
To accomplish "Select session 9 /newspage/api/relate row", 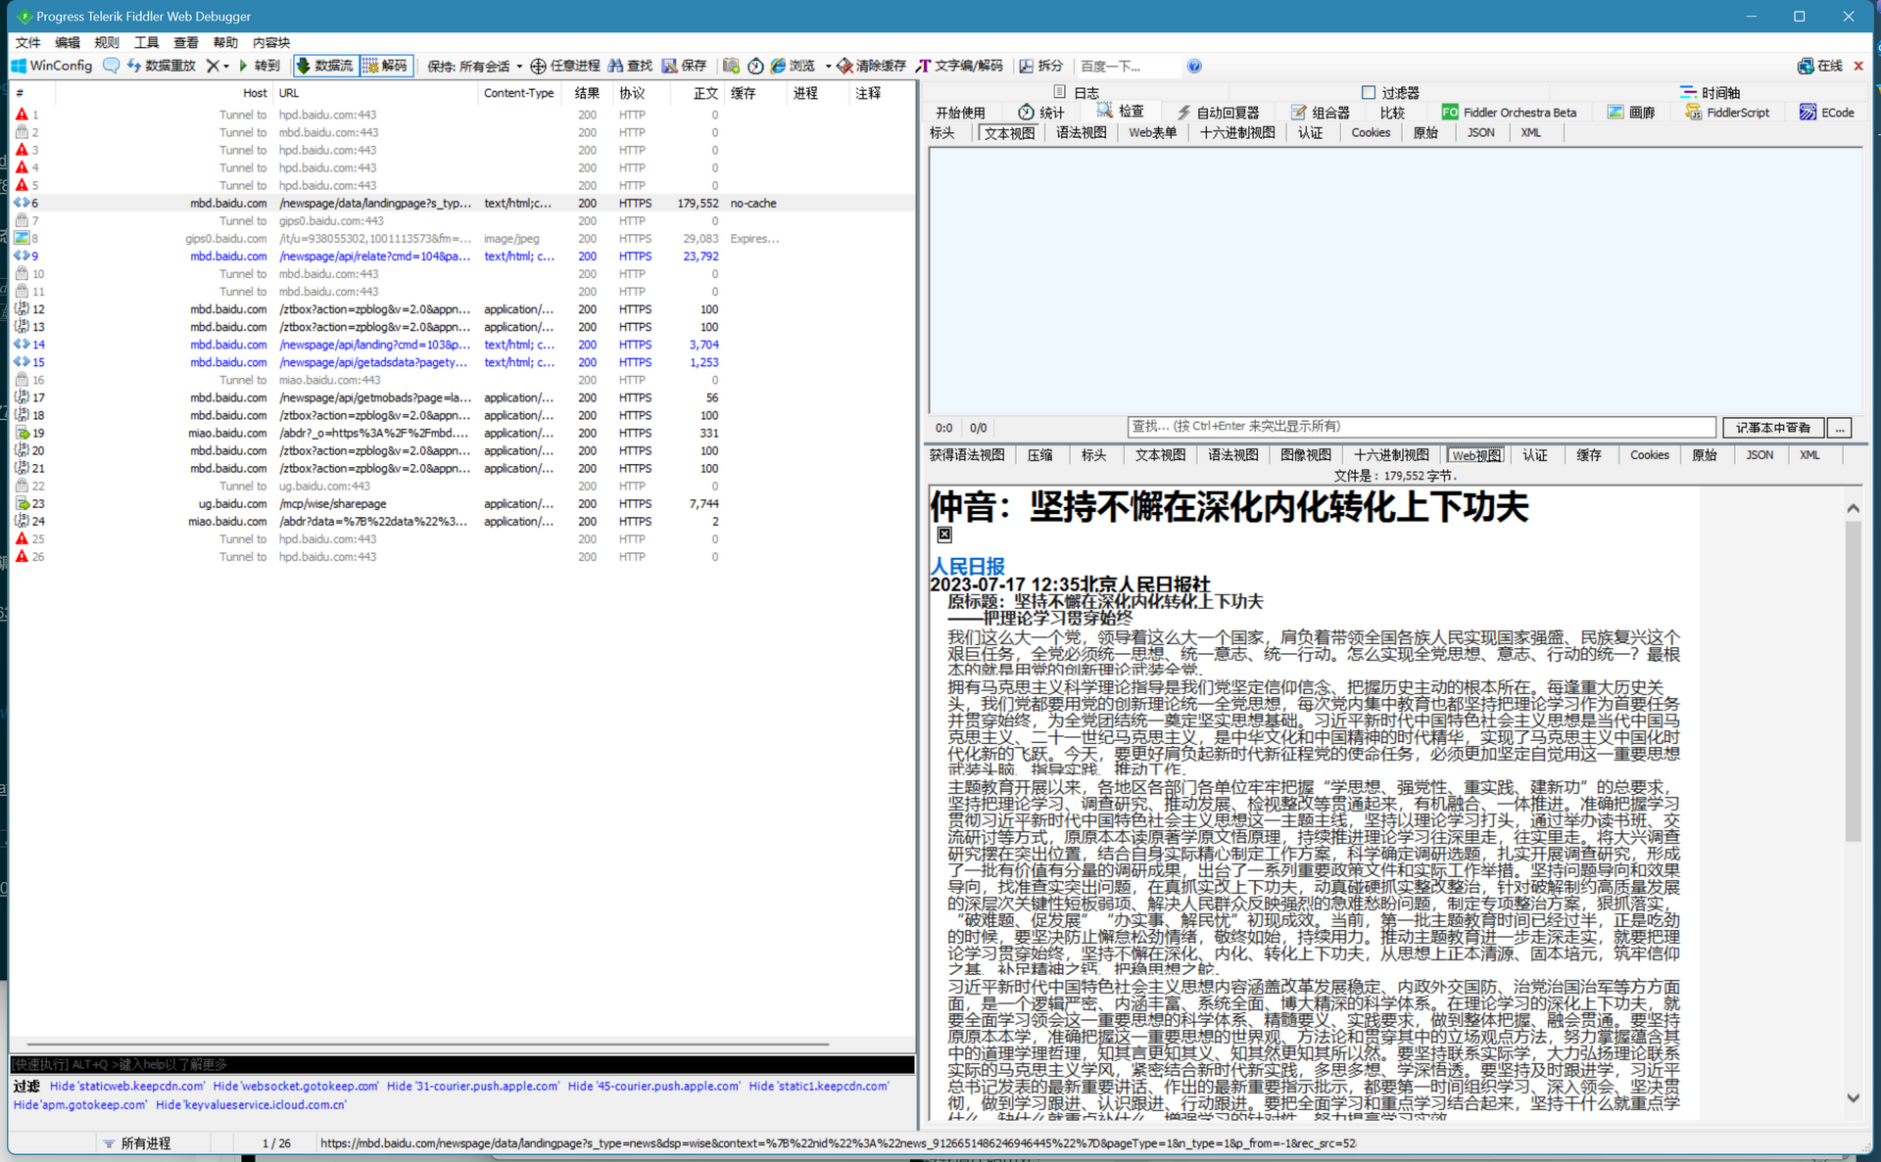I will point(462,256).
